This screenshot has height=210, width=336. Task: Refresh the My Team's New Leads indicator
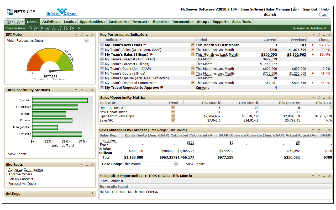point(102,45)
